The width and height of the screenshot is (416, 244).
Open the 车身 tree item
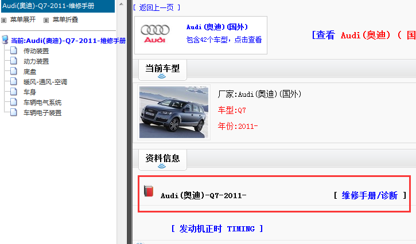(30, 92)
